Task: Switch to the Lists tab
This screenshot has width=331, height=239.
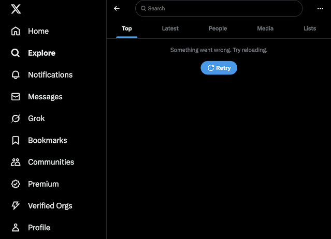Action: click(x=310, y=28)
